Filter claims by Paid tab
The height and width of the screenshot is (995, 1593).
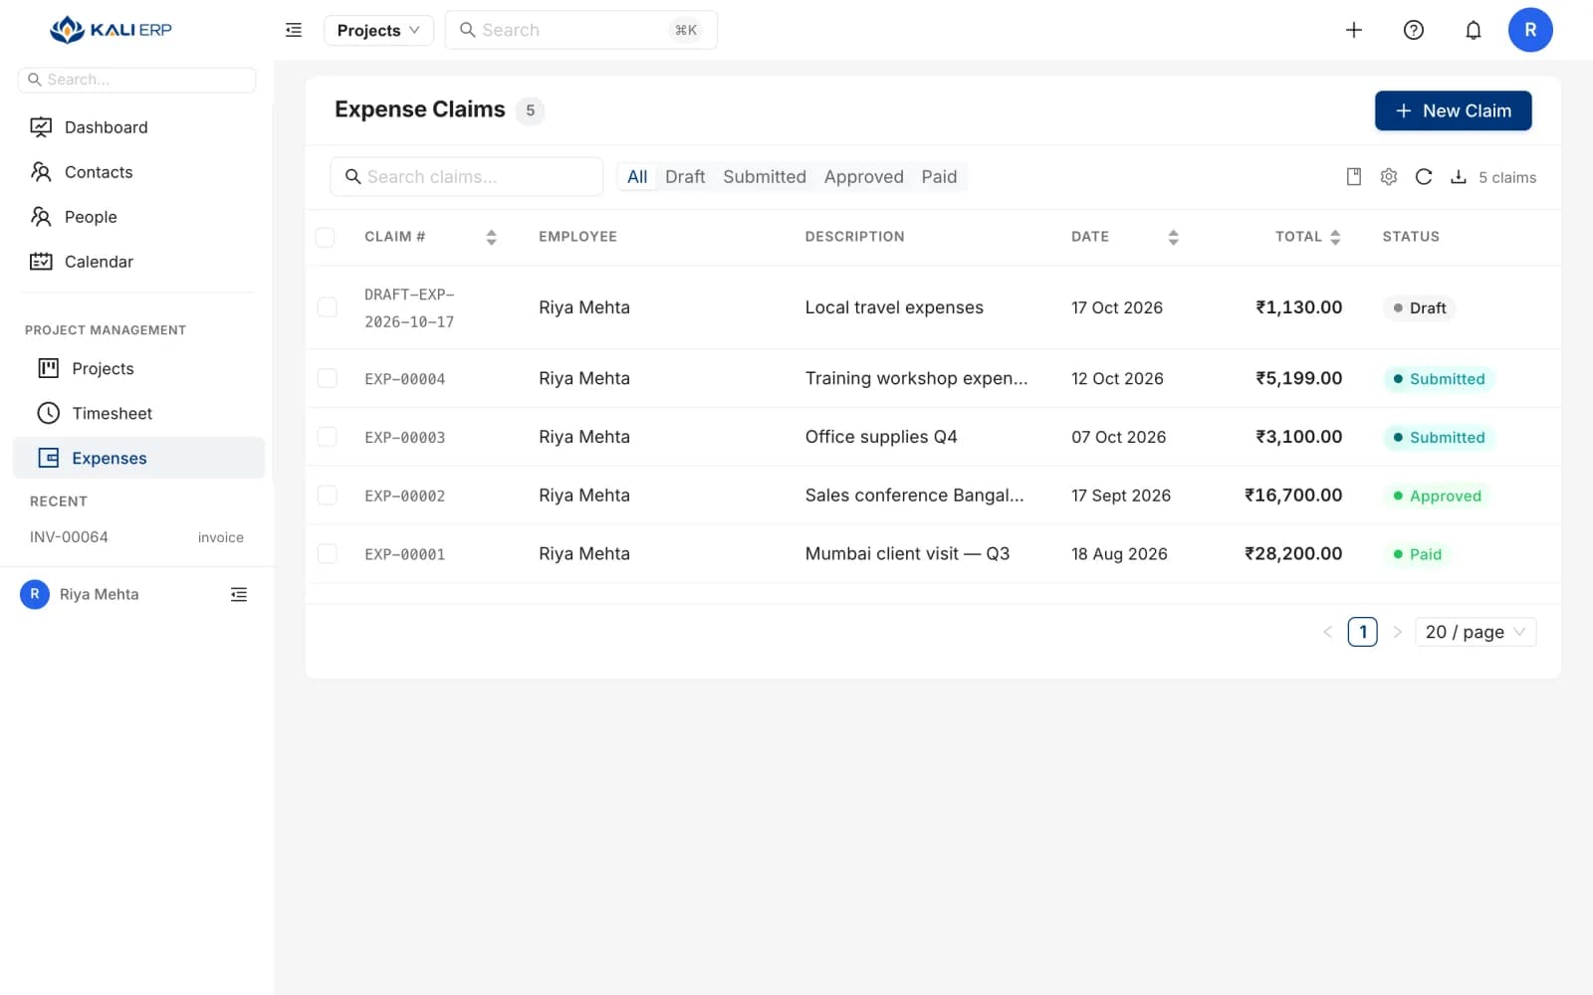(939, 177)
